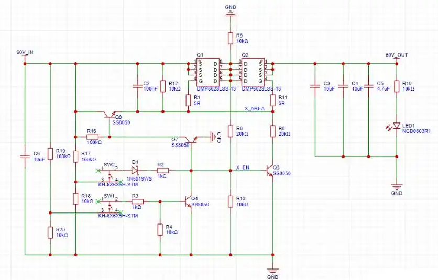Click KH-6X6X5H-STM label under SW1
438x280 pixels.
point(118,216)
